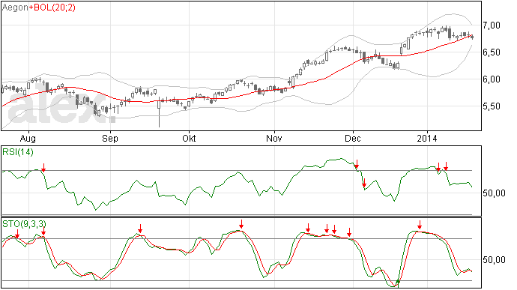
Task: Select the Aug month label on axis
Action: 28,138
